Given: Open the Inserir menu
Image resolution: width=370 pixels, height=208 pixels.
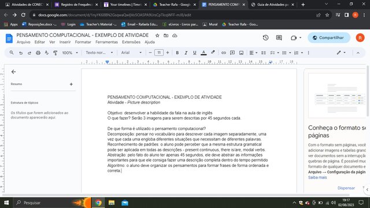Looking at the screenshot, I should 65,42.
